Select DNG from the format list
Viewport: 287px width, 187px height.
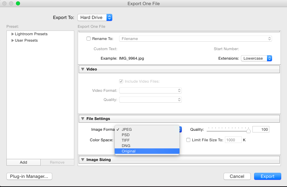(126, 146)
